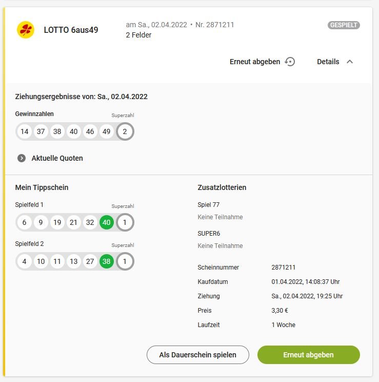The width and height of the screenshot is (379, 382).
Task: Click winning number 49 ball
Action: (x=106, y=131)
